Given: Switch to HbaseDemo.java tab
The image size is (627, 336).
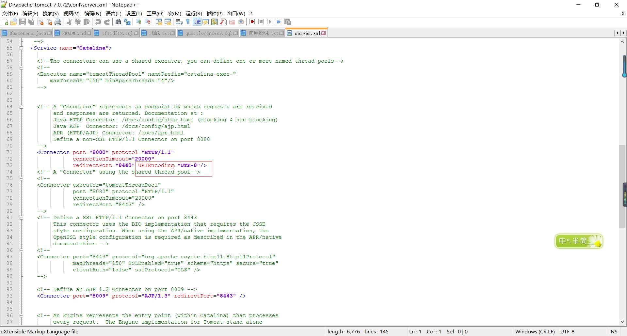Looking at the screenshot, I should tap(27, 33).
